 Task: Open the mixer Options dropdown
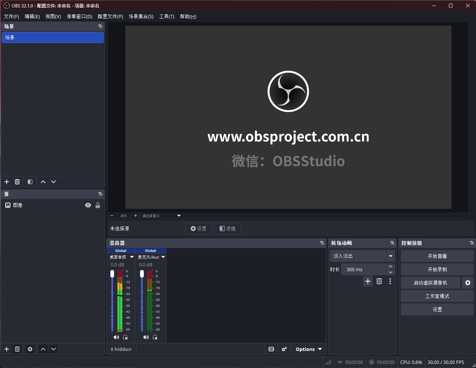[x=308, y=349]
